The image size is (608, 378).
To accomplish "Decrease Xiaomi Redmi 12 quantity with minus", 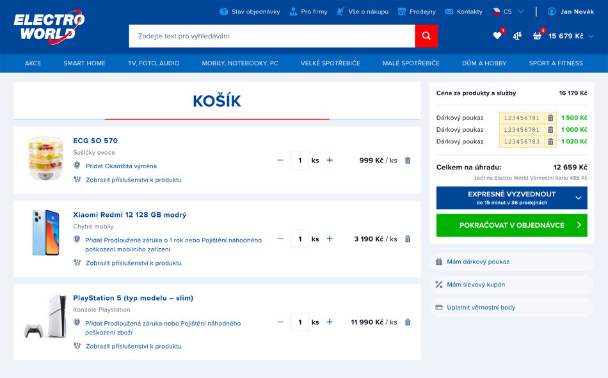I will 280,239.
